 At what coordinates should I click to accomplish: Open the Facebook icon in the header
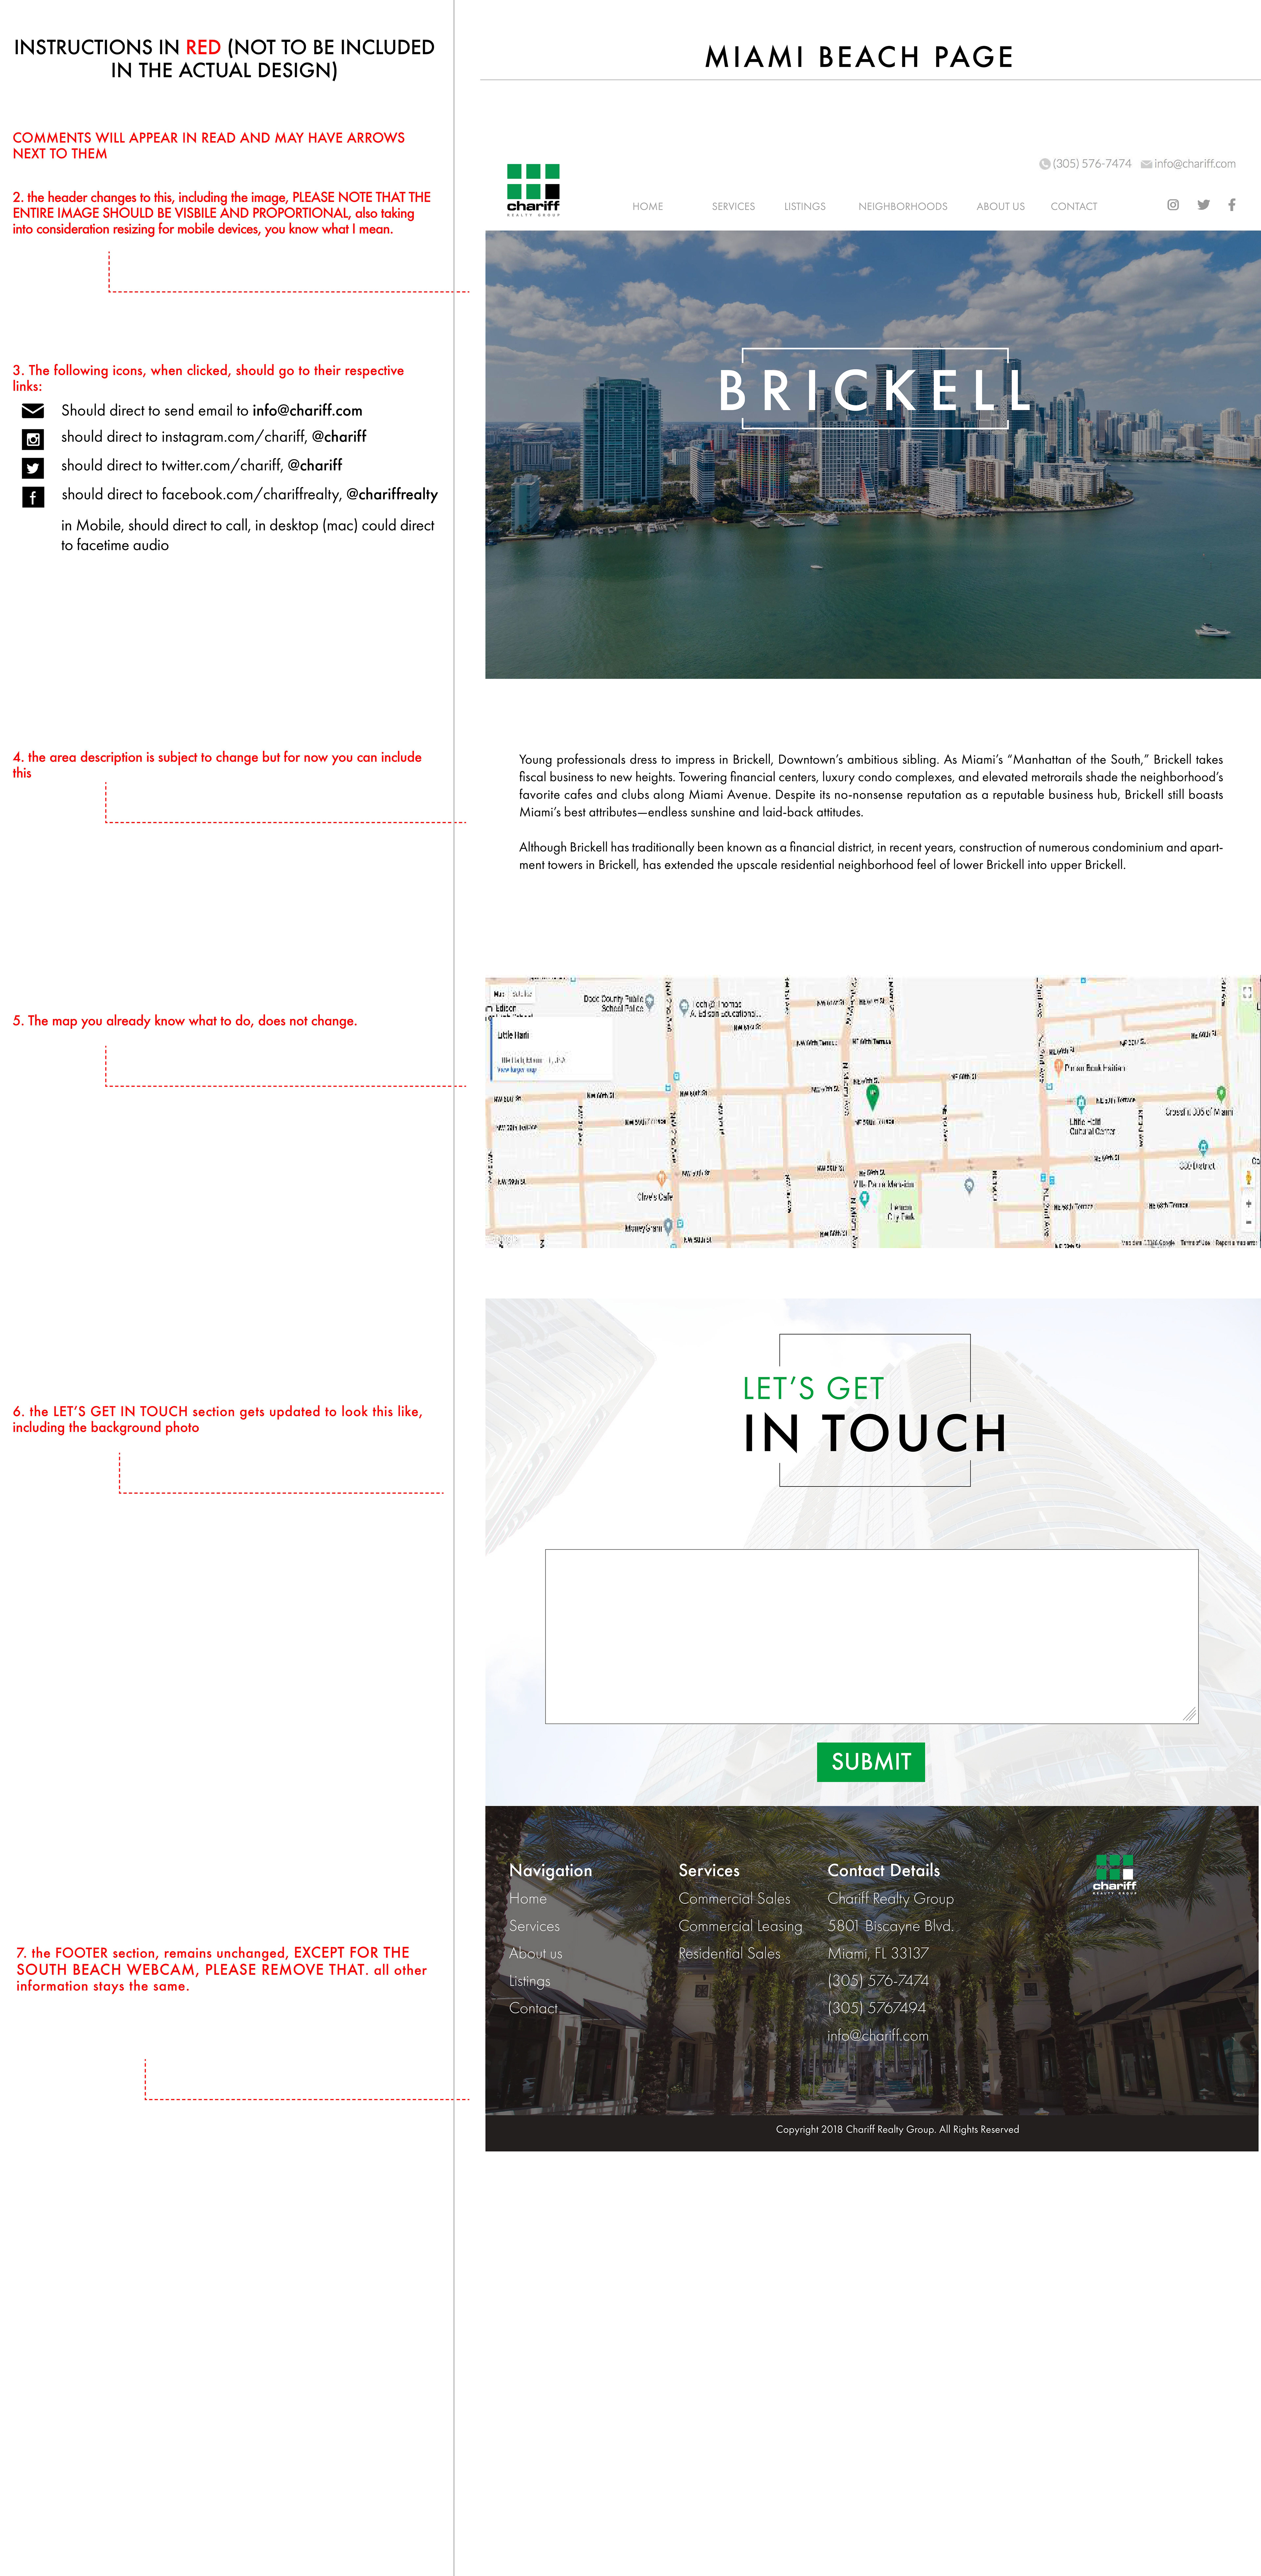click(x=1232, y=205)
